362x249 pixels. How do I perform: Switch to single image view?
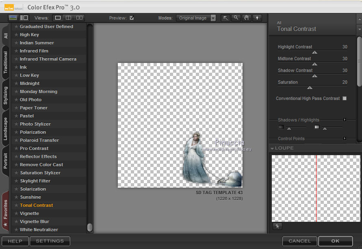58,18
